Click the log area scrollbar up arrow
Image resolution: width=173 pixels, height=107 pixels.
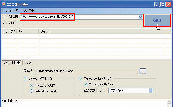click(169, 102)
